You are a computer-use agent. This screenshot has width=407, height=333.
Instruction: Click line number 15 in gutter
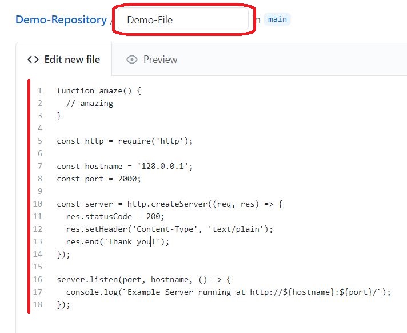point(37,267)
